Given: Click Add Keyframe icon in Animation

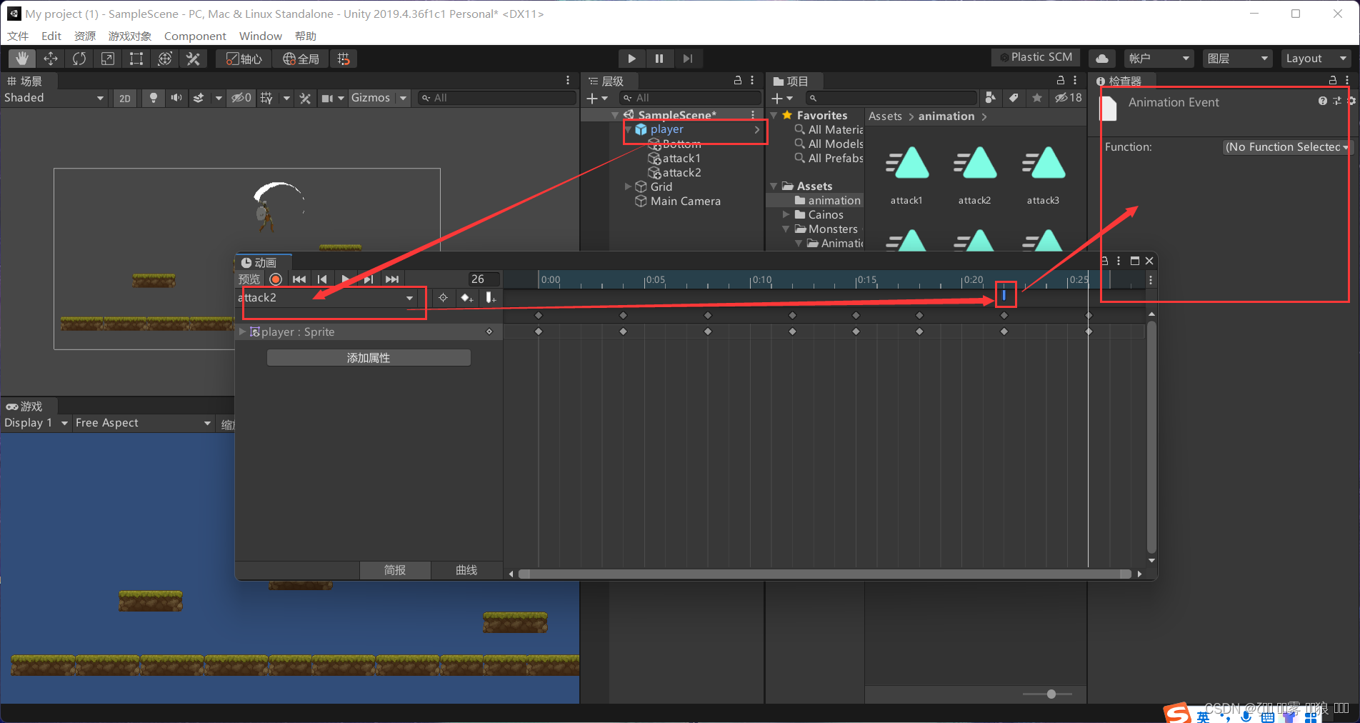Looking at the screenshot, I should point(466,298).
